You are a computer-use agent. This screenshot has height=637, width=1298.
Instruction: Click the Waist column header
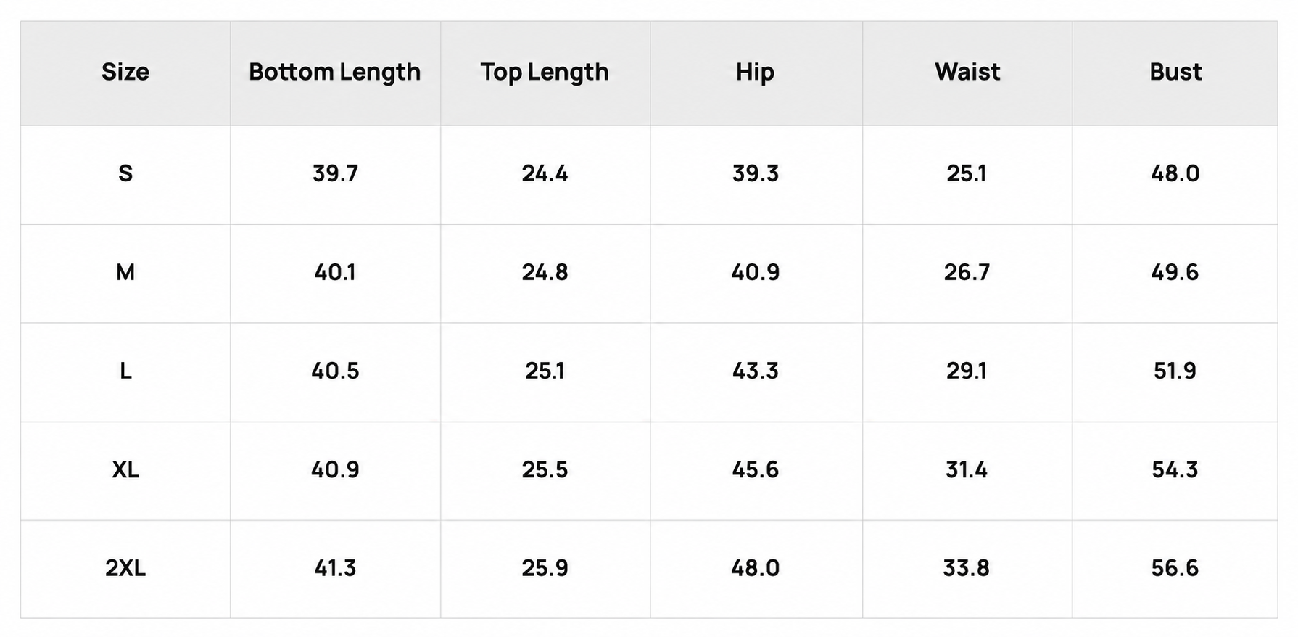click(x=967, y=72)
